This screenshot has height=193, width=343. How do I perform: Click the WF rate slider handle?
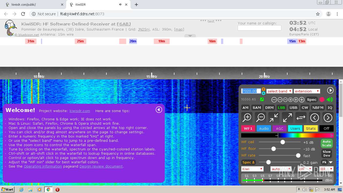click(x=298, y=155)
